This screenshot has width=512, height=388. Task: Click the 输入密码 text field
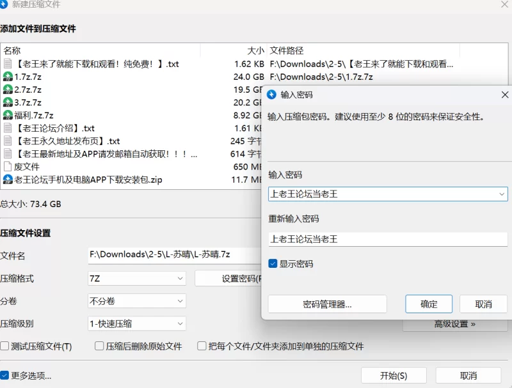[x=388, y=194]
